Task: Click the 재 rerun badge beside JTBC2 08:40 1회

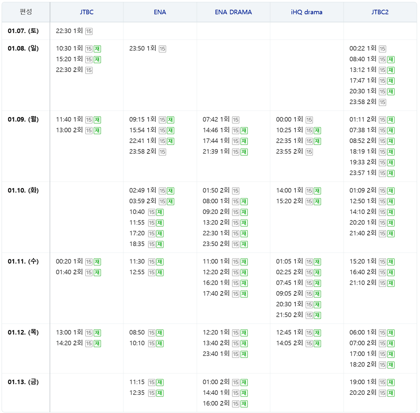Action: click(391, 59)
